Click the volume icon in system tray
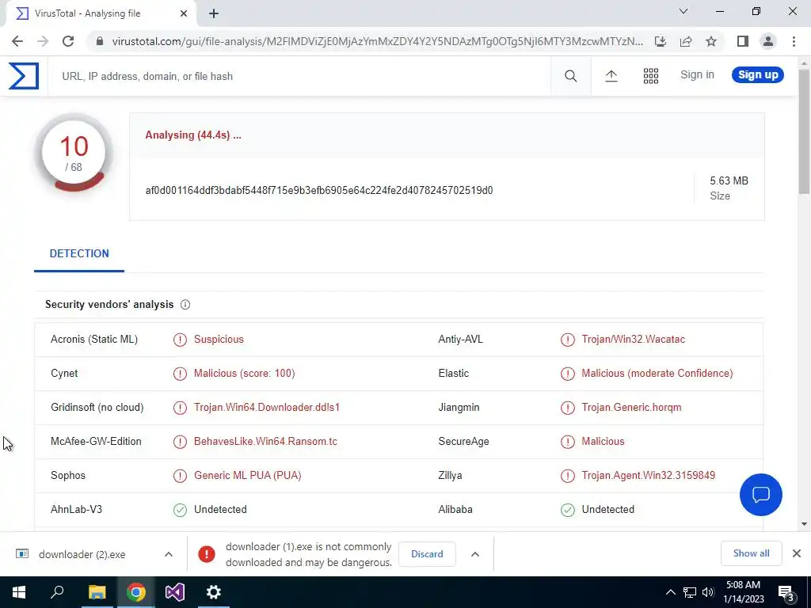The height and width of the screenshot is (608, 811). coord(708,592)
